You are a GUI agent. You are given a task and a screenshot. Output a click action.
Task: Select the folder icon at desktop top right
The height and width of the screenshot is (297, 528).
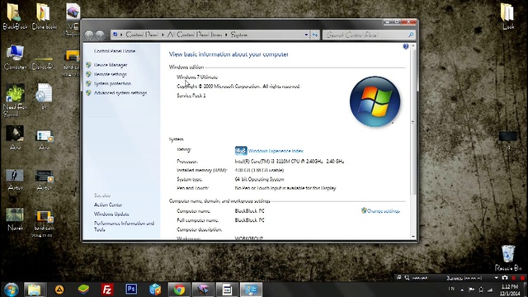coord(507,16)
